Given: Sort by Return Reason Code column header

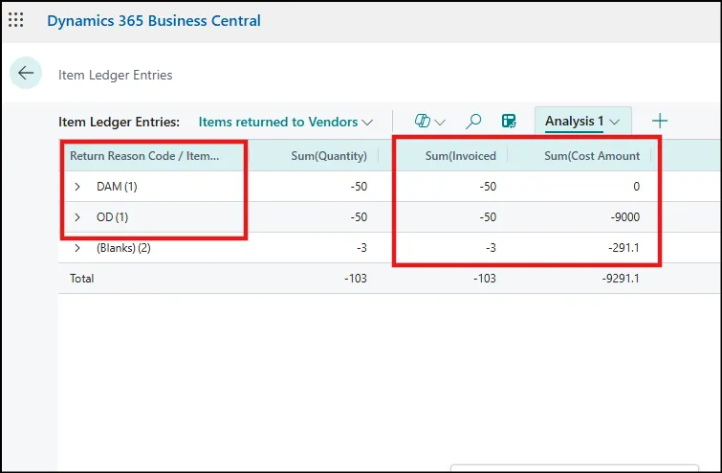Looking at the screenshot, I should (x=144, y=156).
